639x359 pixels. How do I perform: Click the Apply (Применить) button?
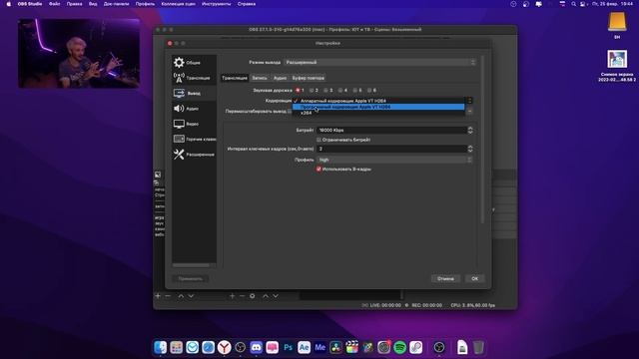click(x=191, y=279)
